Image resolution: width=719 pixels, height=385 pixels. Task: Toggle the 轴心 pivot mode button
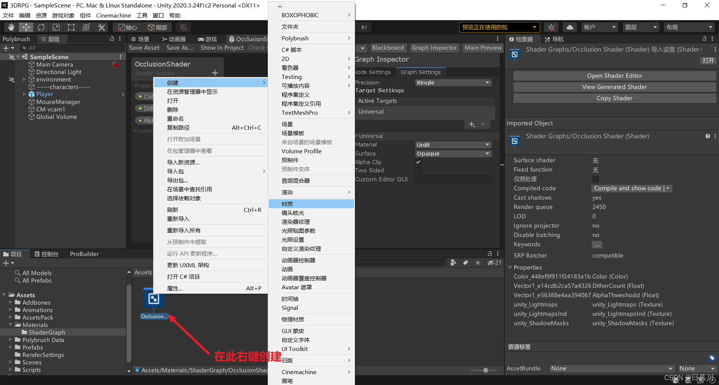[x=128, y=27]
